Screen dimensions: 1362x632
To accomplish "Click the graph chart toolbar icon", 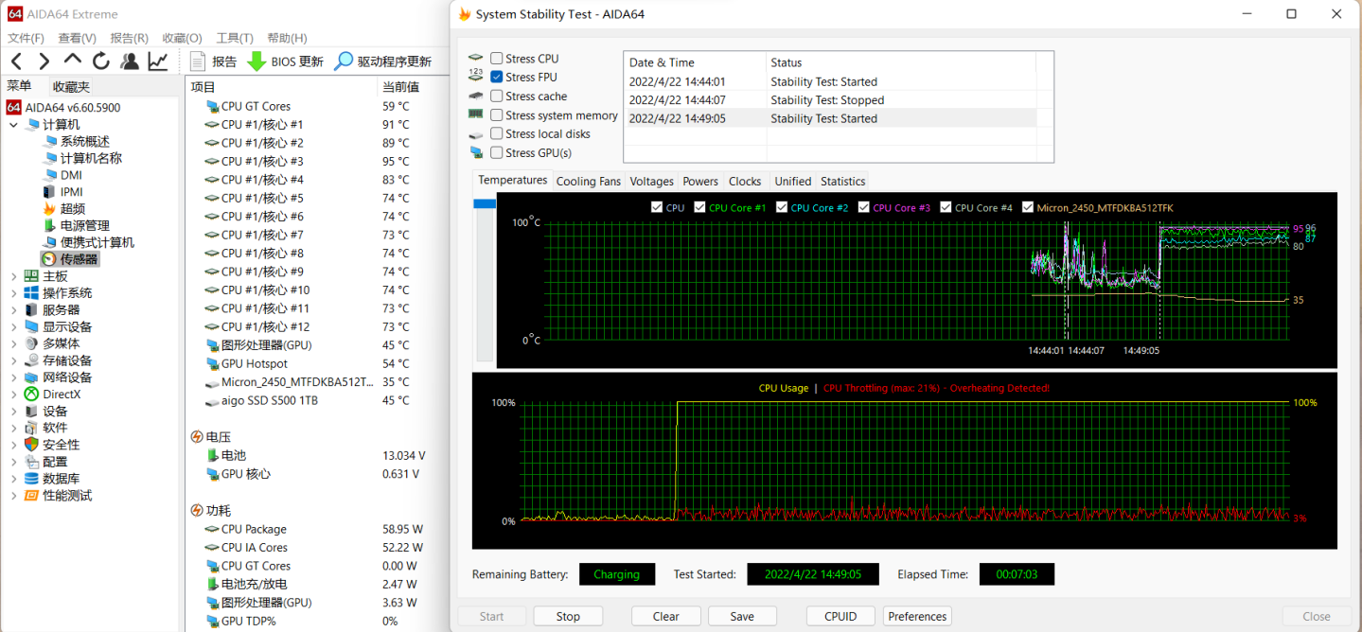I will point(158,61).
